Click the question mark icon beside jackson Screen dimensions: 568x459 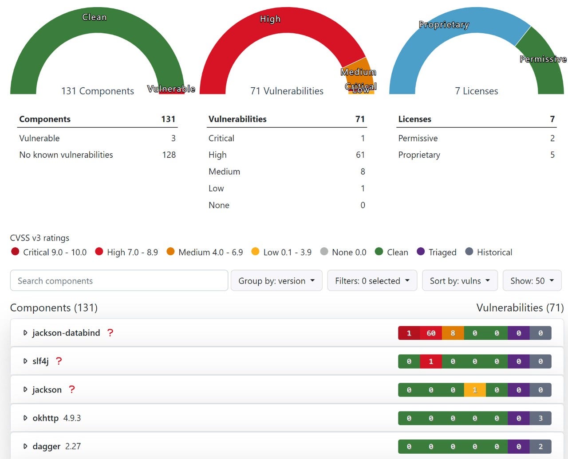[x=72, y=390]
